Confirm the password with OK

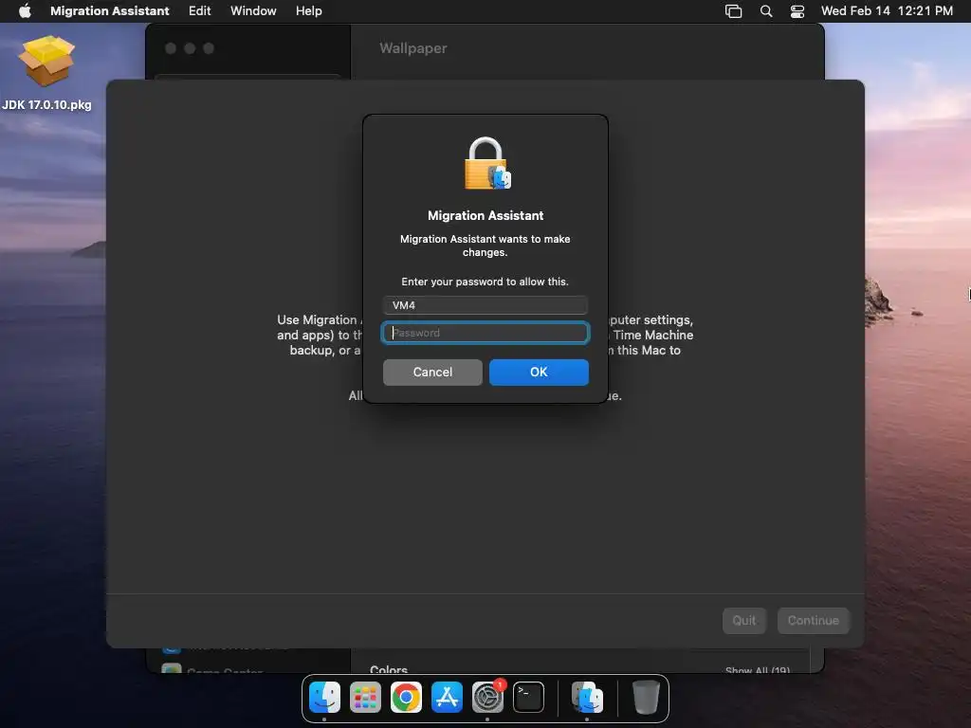click(539, 372)
